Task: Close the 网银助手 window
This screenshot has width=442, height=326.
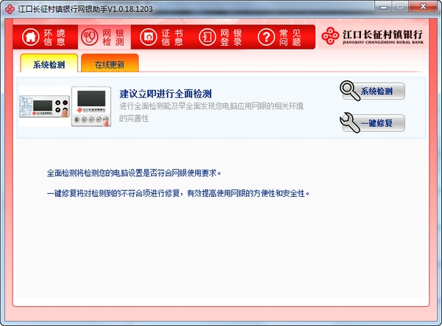Action: 423,7
